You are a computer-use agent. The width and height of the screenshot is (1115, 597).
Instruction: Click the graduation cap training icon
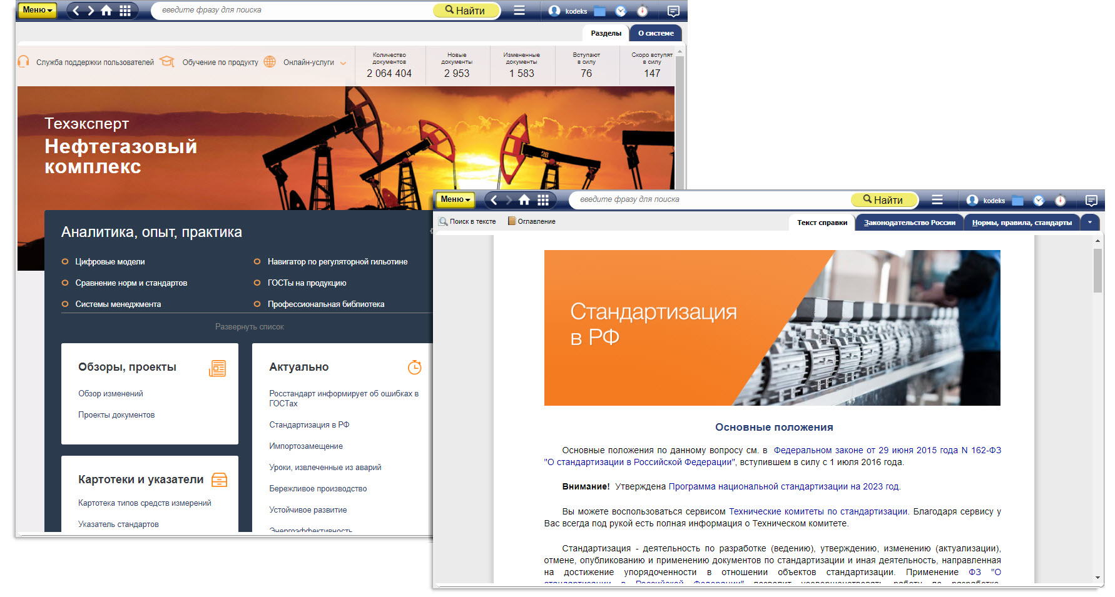coord(167,62)
